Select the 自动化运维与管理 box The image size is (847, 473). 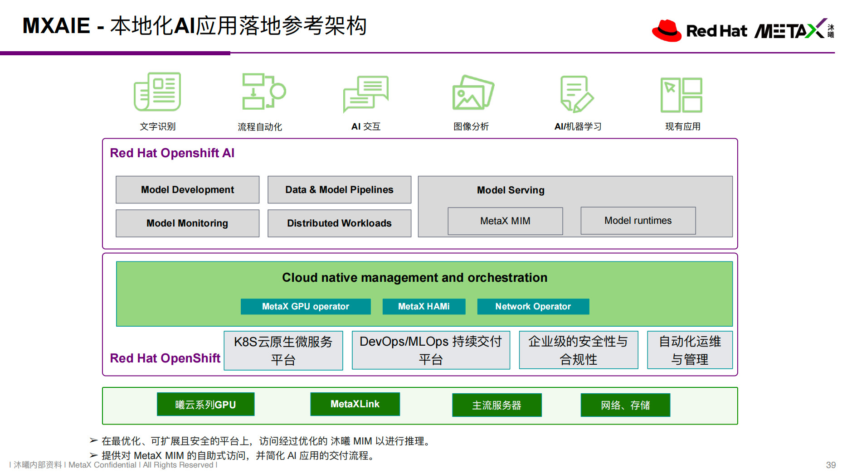pos(690,350)
